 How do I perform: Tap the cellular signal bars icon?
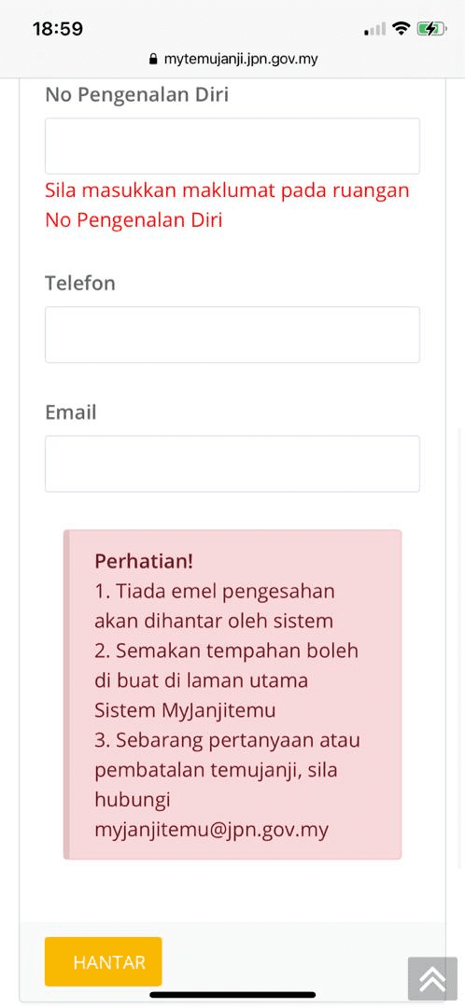[375, 29]
